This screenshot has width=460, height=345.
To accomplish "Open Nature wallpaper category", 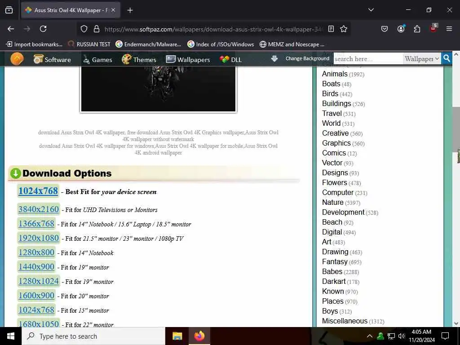I will point(333,203).
